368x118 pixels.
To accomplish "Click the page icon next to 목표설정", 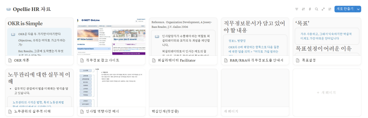I will [298, 60].
